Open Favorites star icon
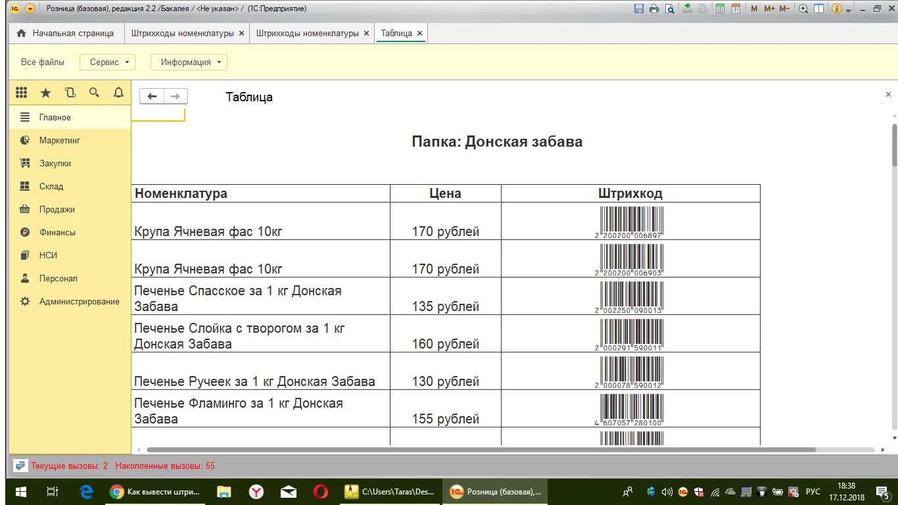This screenshot has width=898, height=505. coord(45,93)
